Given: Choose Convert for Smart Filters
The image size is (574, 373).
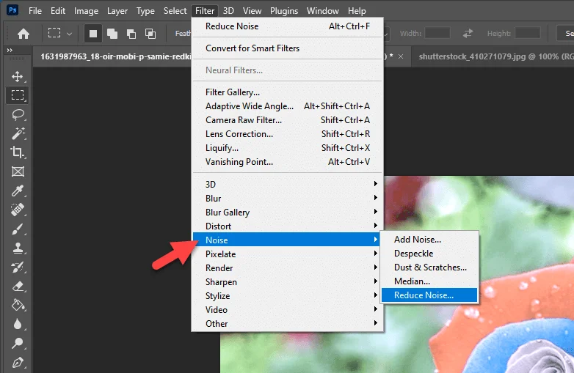Looking at the screenshot, I should click(287, 48).
